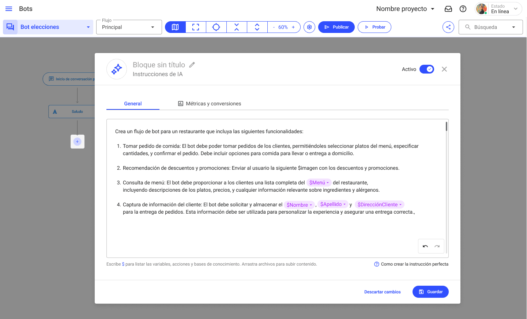Open the $Apellido variable chip dropdown

click(333, 204)
